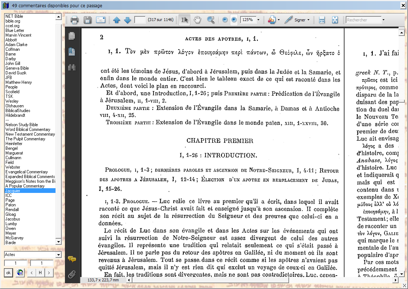
Task: Open the share and collaborate icon
Action: (272, 20)
